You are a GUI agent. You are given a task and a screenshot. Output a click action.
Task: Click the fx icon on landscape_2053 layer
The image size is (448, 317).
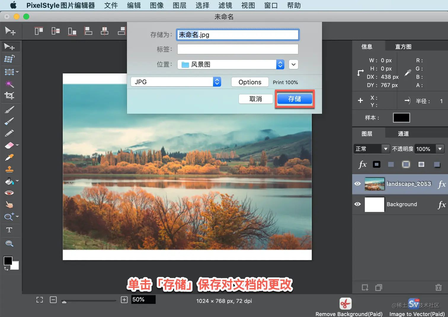tap(442, 184)
